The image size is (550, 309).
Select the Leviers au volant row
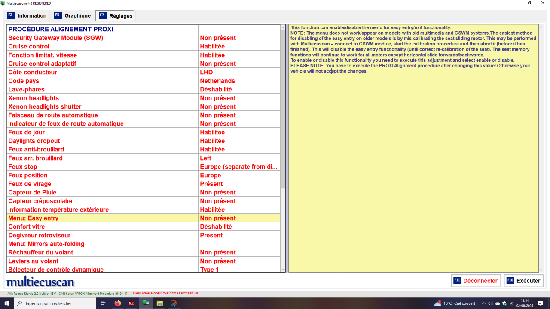(x=144, y=261)
